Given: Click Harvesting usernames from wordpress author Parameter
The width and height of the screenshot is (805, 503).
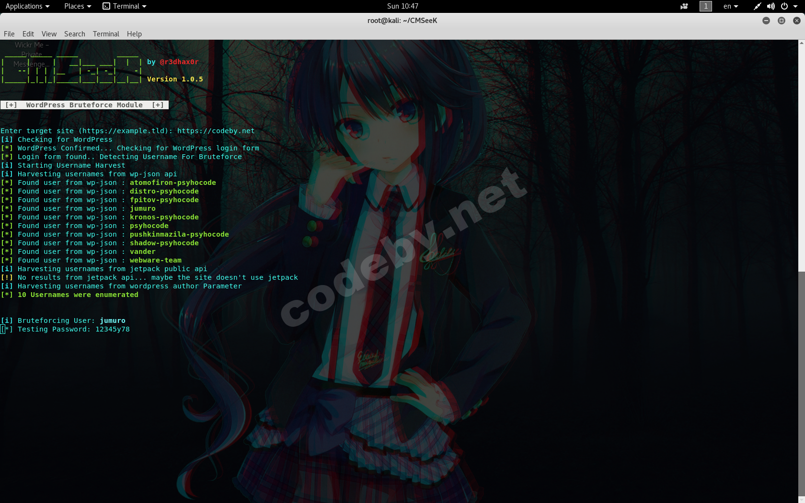Looking at the screenshot, I should [121, 286].
